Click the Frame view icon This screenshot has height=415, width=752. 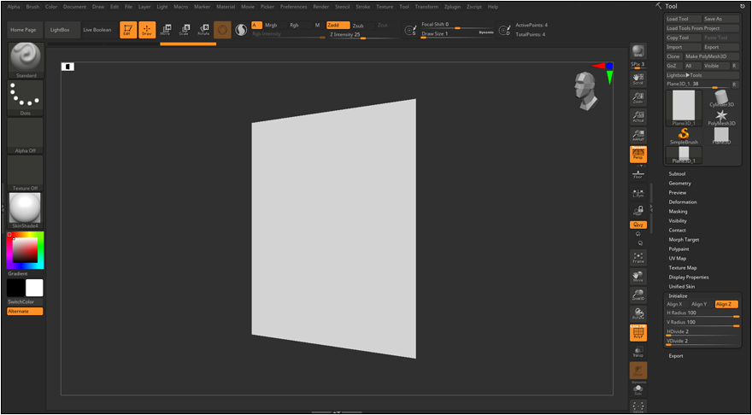click(x=637, y=257)
